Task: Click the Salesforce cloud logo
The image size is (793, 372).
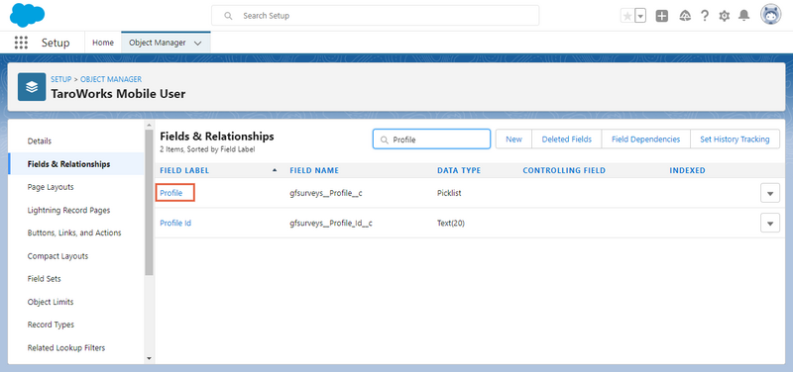Action: coord(28,15)
